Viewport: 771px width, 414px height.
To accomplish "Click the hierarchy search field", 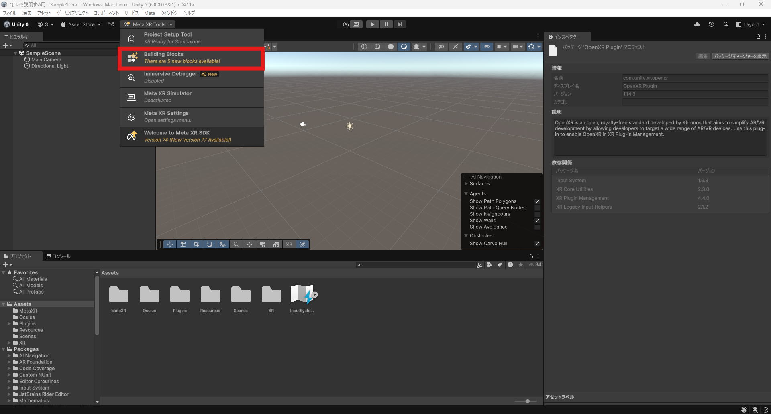I will (x=71, y=45).
